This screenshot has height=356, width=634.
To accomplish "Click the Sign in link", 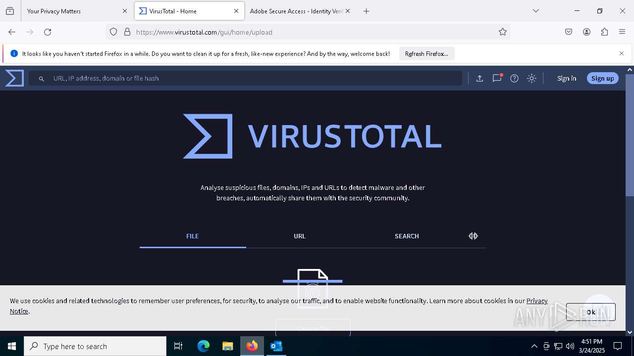I will point(567,78).
